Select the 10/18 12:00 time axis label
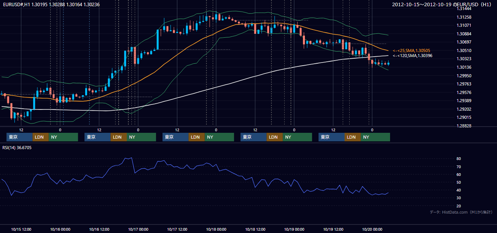 (x=255, y=229)
